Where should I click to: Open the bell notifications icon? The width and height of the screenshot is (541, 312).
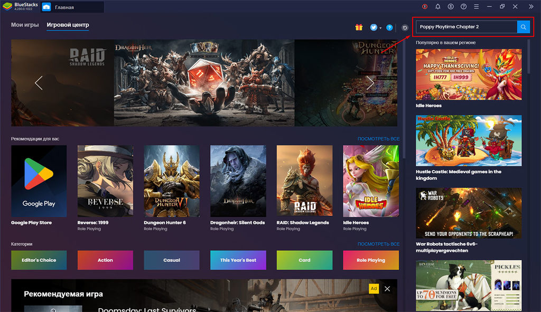[x=437, y=6]
